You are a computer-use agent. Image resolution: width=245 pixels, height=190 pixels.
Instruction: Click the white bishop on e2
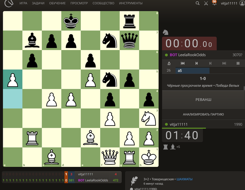[x=90, y=138]
